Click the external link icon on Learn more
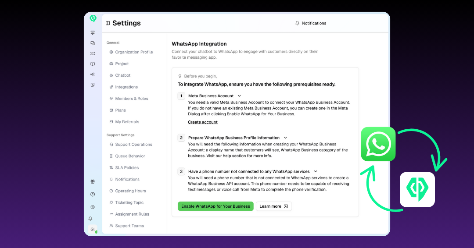Screen dimensions: 474x248 286,206
